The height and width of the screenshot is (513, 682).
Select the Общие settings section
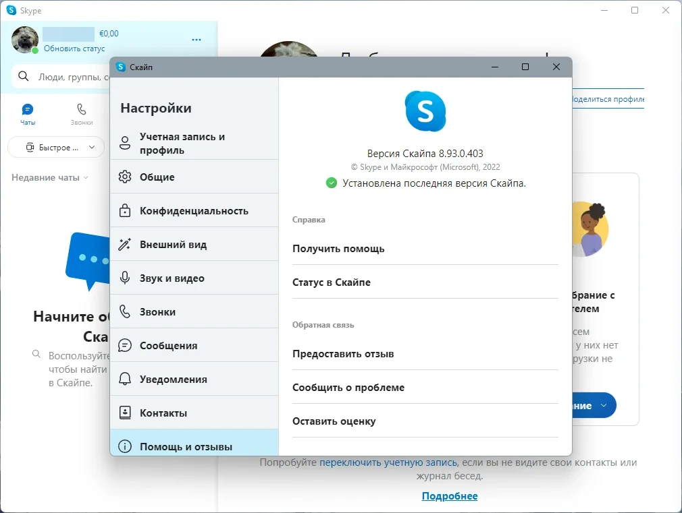[x=194, y=177]
